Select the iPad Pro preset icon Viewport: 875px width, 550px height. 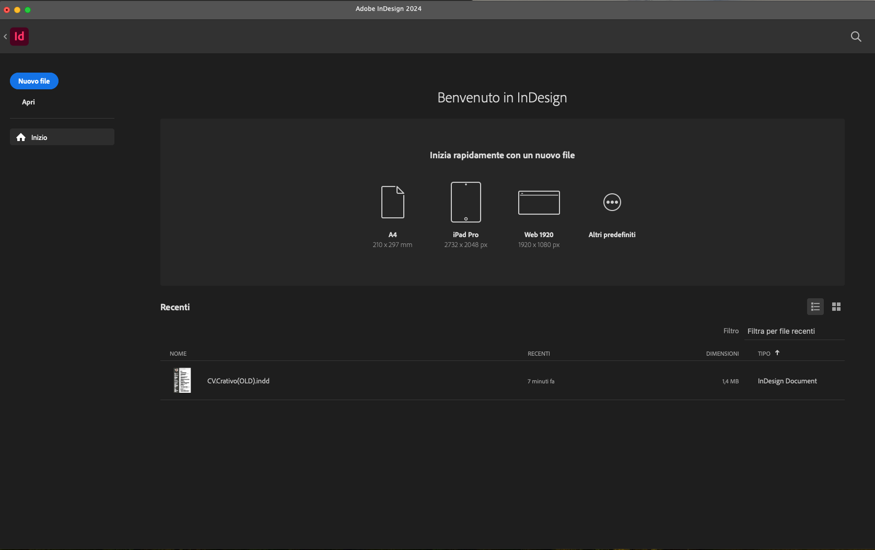(x=466, y=202)
